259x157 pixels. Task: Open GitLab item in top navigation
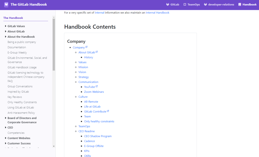172,5
